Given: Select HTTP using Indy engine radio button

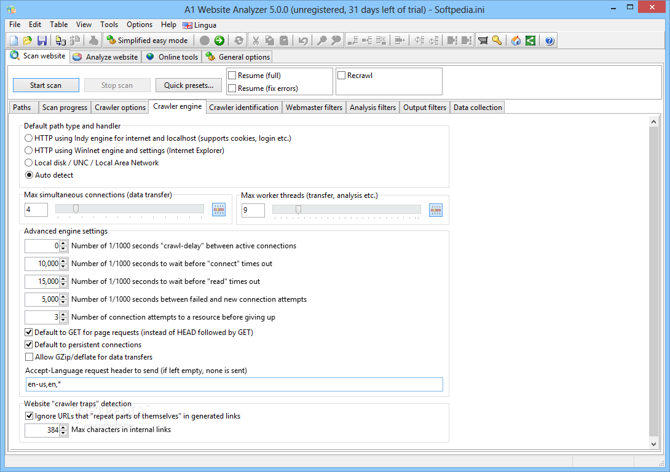Looking at the screenshot, I should point(29,138).
